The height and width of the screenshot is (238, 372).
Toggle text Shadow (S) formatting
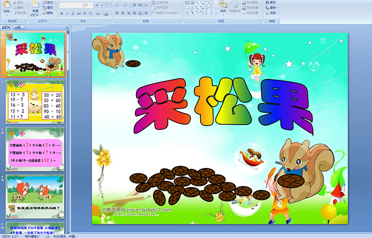pos(84,13)
